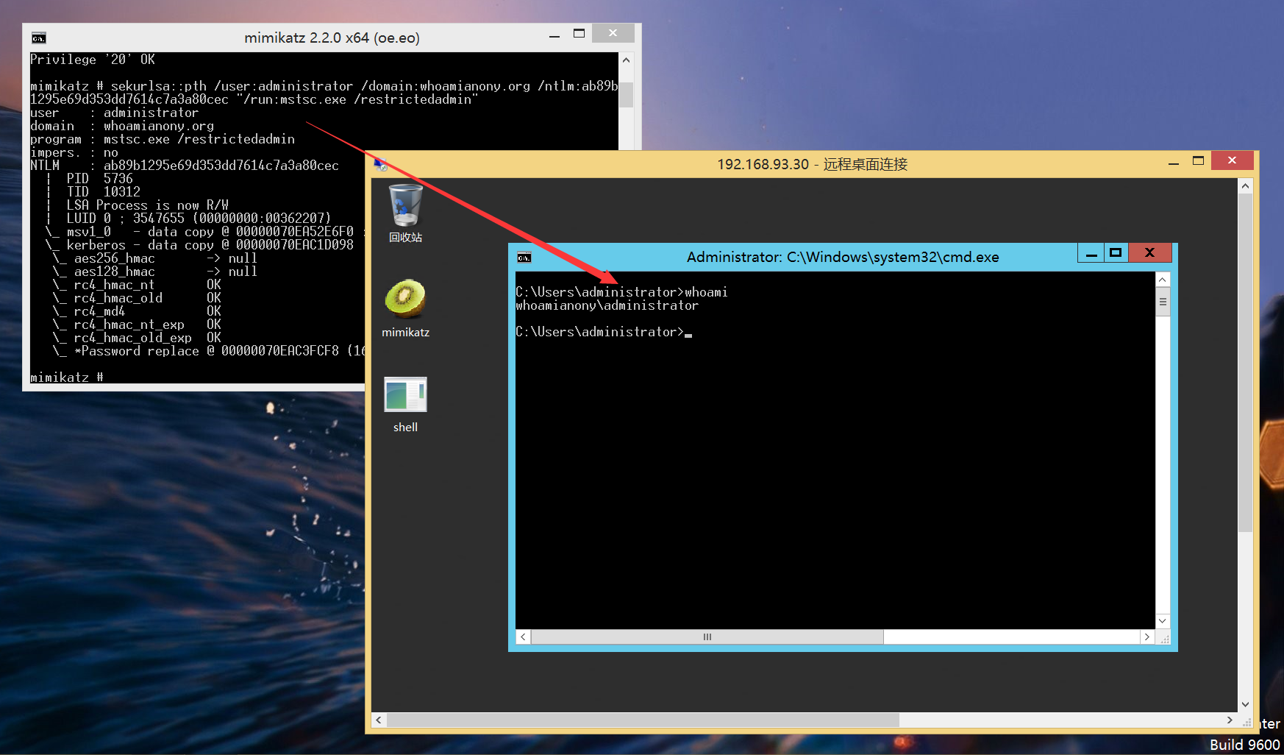This screenshot has width=1284, height=755.
Task: Click the cmd.exe horizontal scroll-right arrow
Action: click(x=1147, y=637)
